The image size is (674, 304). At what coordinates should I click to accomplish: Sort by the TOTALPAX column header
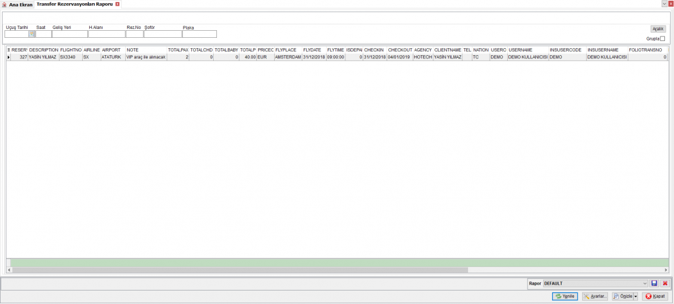(x=178, y=50)
